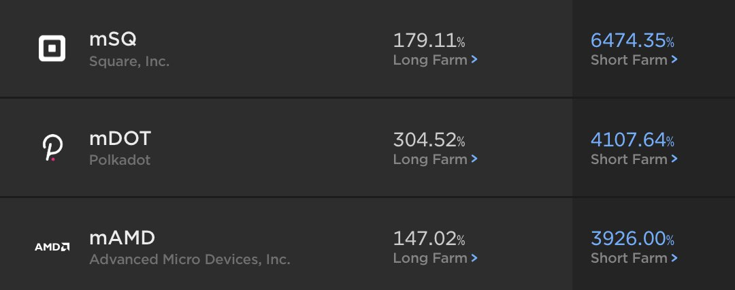
Task: Click the Polkadot logo icon
Action: (52, 148)
